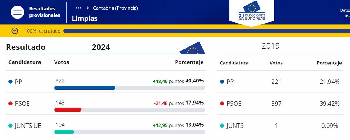This screenshot has width=350, height=140.
Task: Click the PP blue dot in 2024
Action: (10, 82)
